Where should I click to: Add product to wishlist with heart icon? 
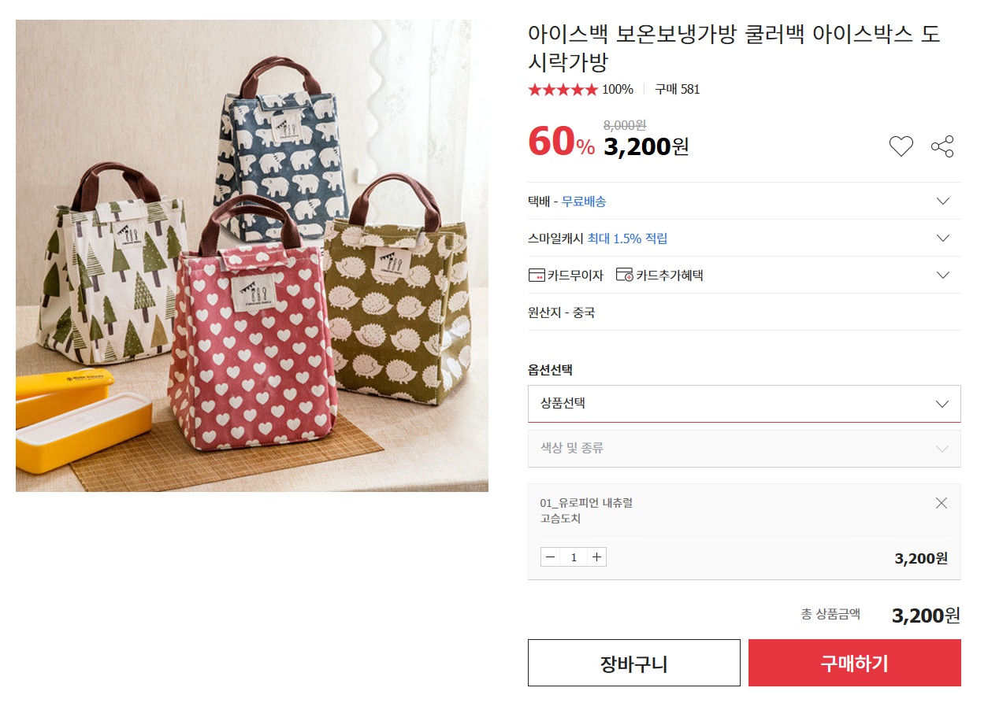click(x=901, y=146)
